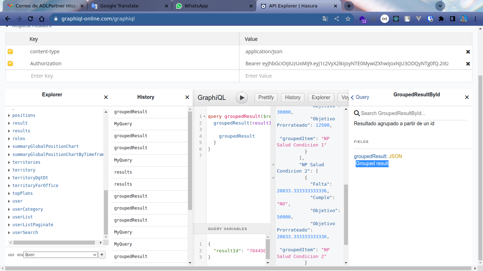Uncheck the content-type header checkbox

tap(10, 52)
